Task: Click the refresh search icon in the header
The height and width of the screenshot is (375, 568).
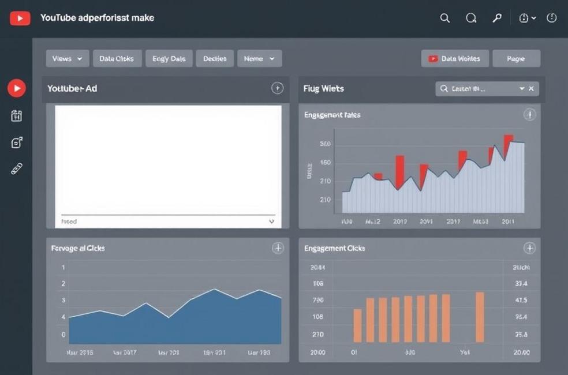Action: (x=471, y=18)
